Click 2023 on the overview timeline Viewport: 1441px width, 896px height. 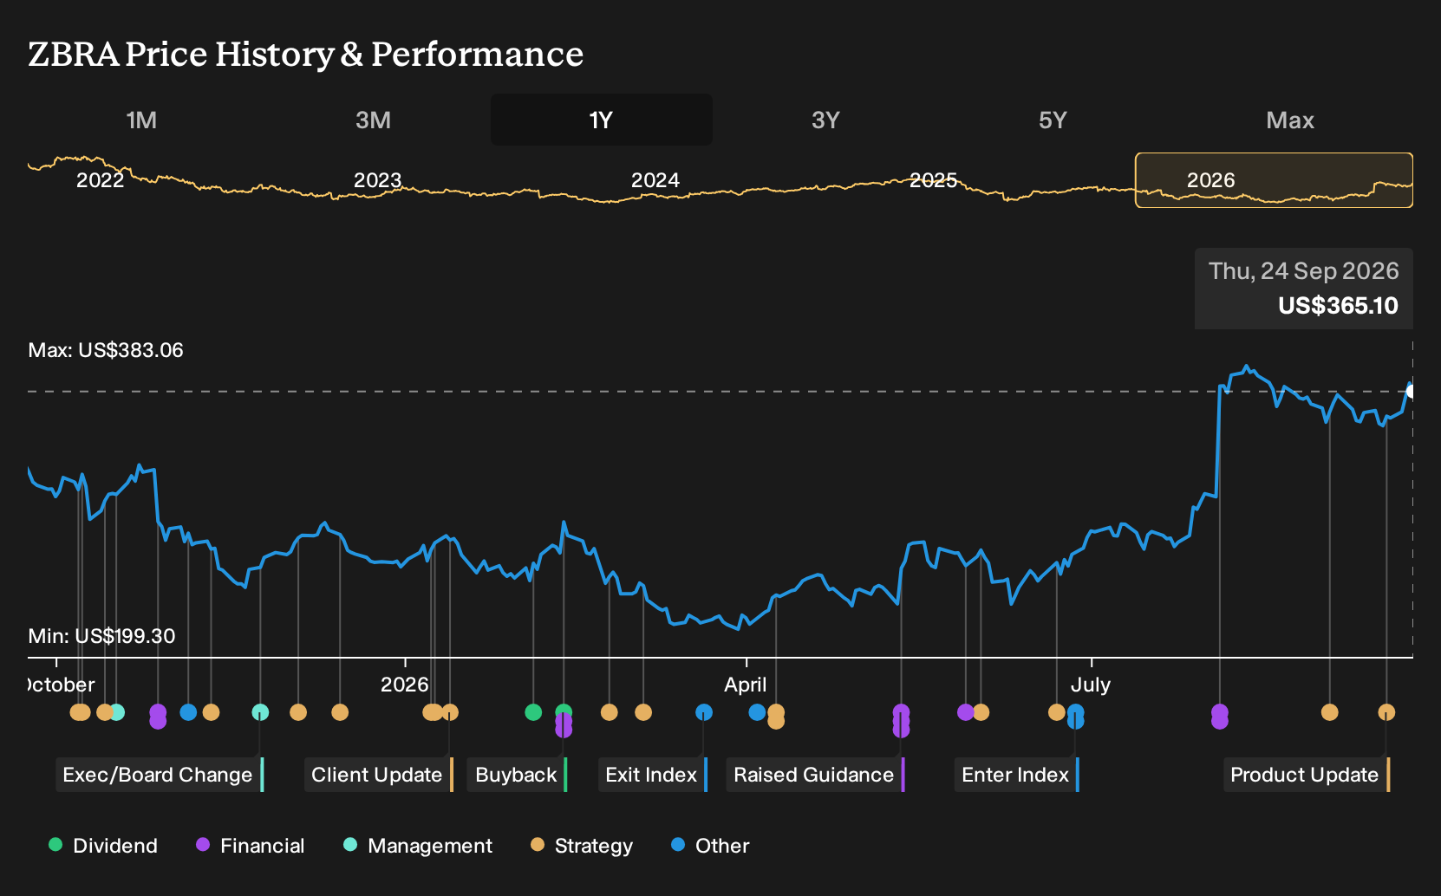(378, 180)
